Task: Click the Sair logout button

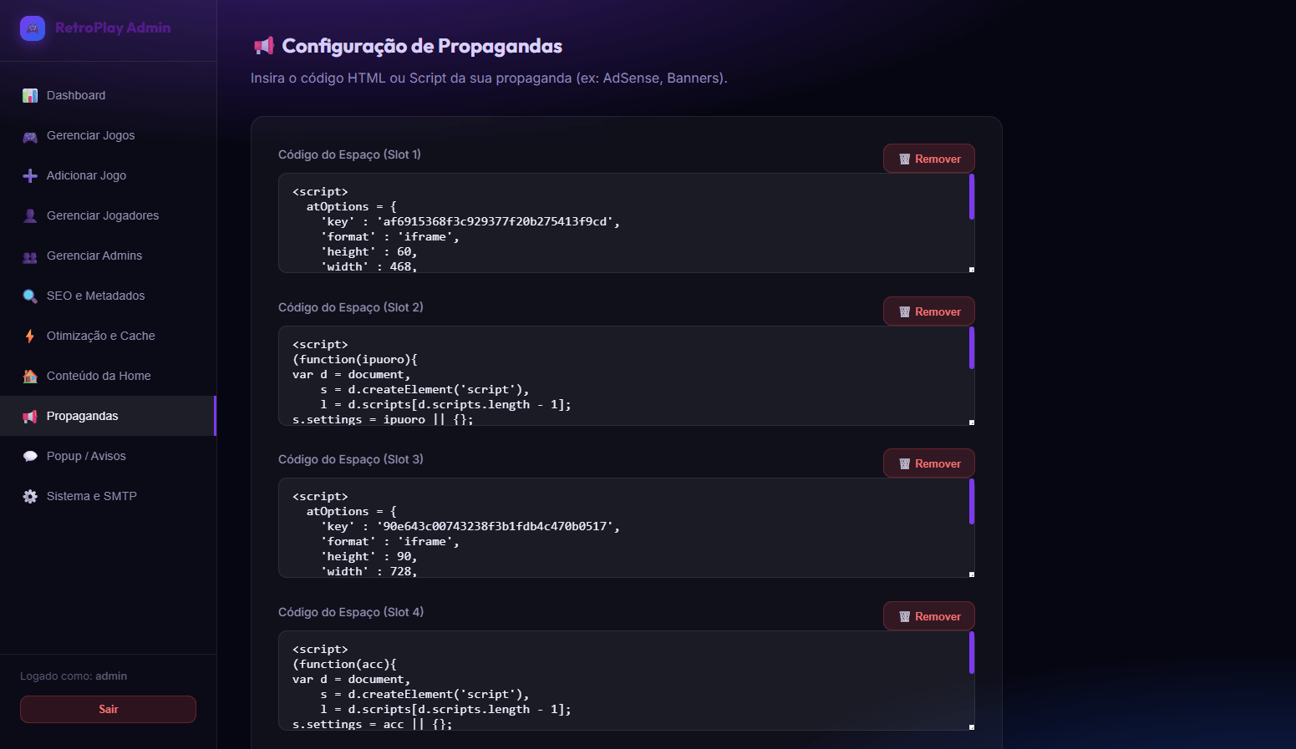Action: click(x=108, y=709)
